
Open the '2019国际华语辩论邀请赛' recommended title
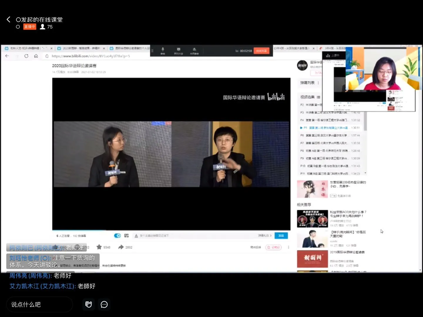(x=347, y=252)
